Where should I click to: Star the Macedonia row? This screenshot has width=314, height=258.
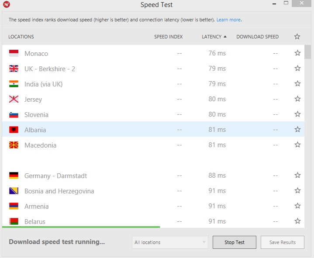coord(297,144)
